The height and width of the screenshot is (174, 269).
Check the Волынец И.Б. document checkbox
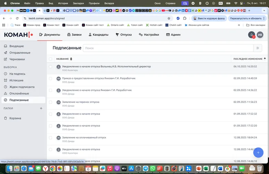(x=51, y=67)
